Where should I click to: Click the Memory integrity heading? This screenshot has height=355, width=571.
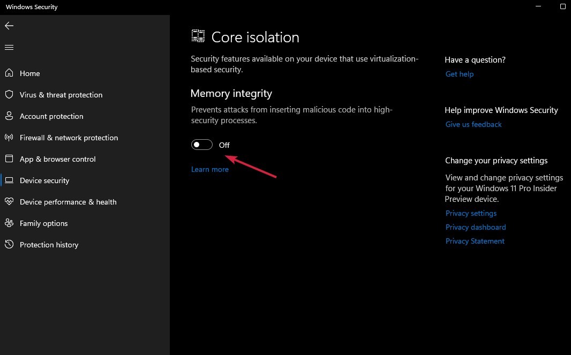(231, 94)
